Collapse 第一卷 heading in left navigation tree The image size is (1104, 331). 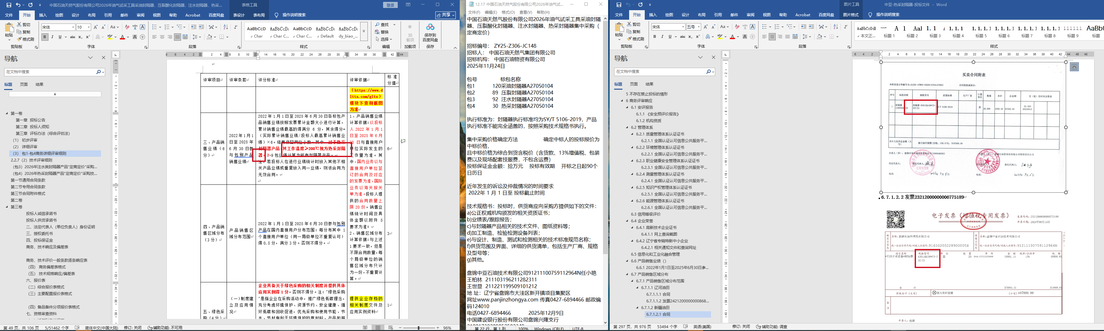(x=7, y=114)
